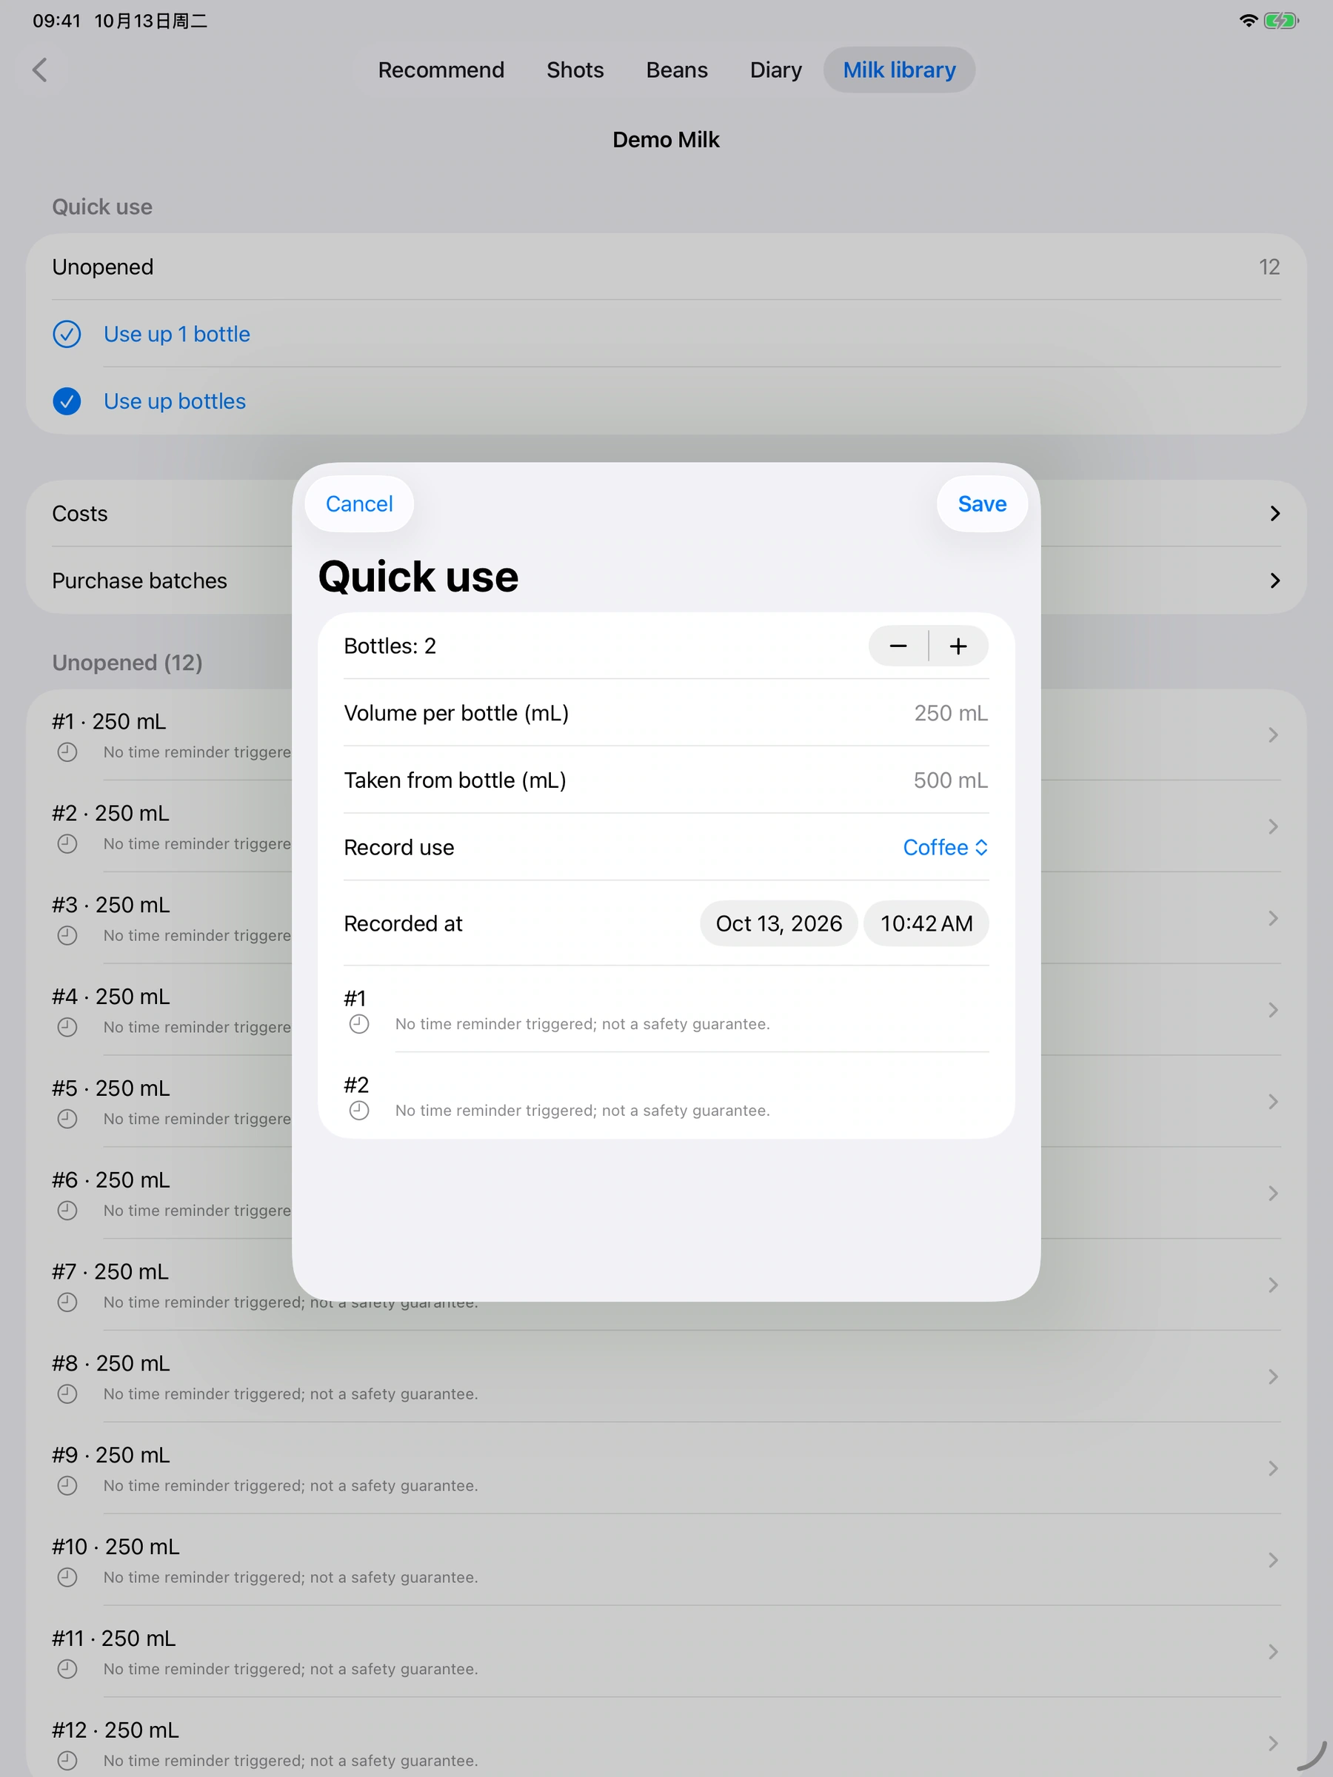Image resolution: width=1333 pixels, height=1777 pixels.
Task: Tap the battery status icon
Action: (x=1280, y=21)
